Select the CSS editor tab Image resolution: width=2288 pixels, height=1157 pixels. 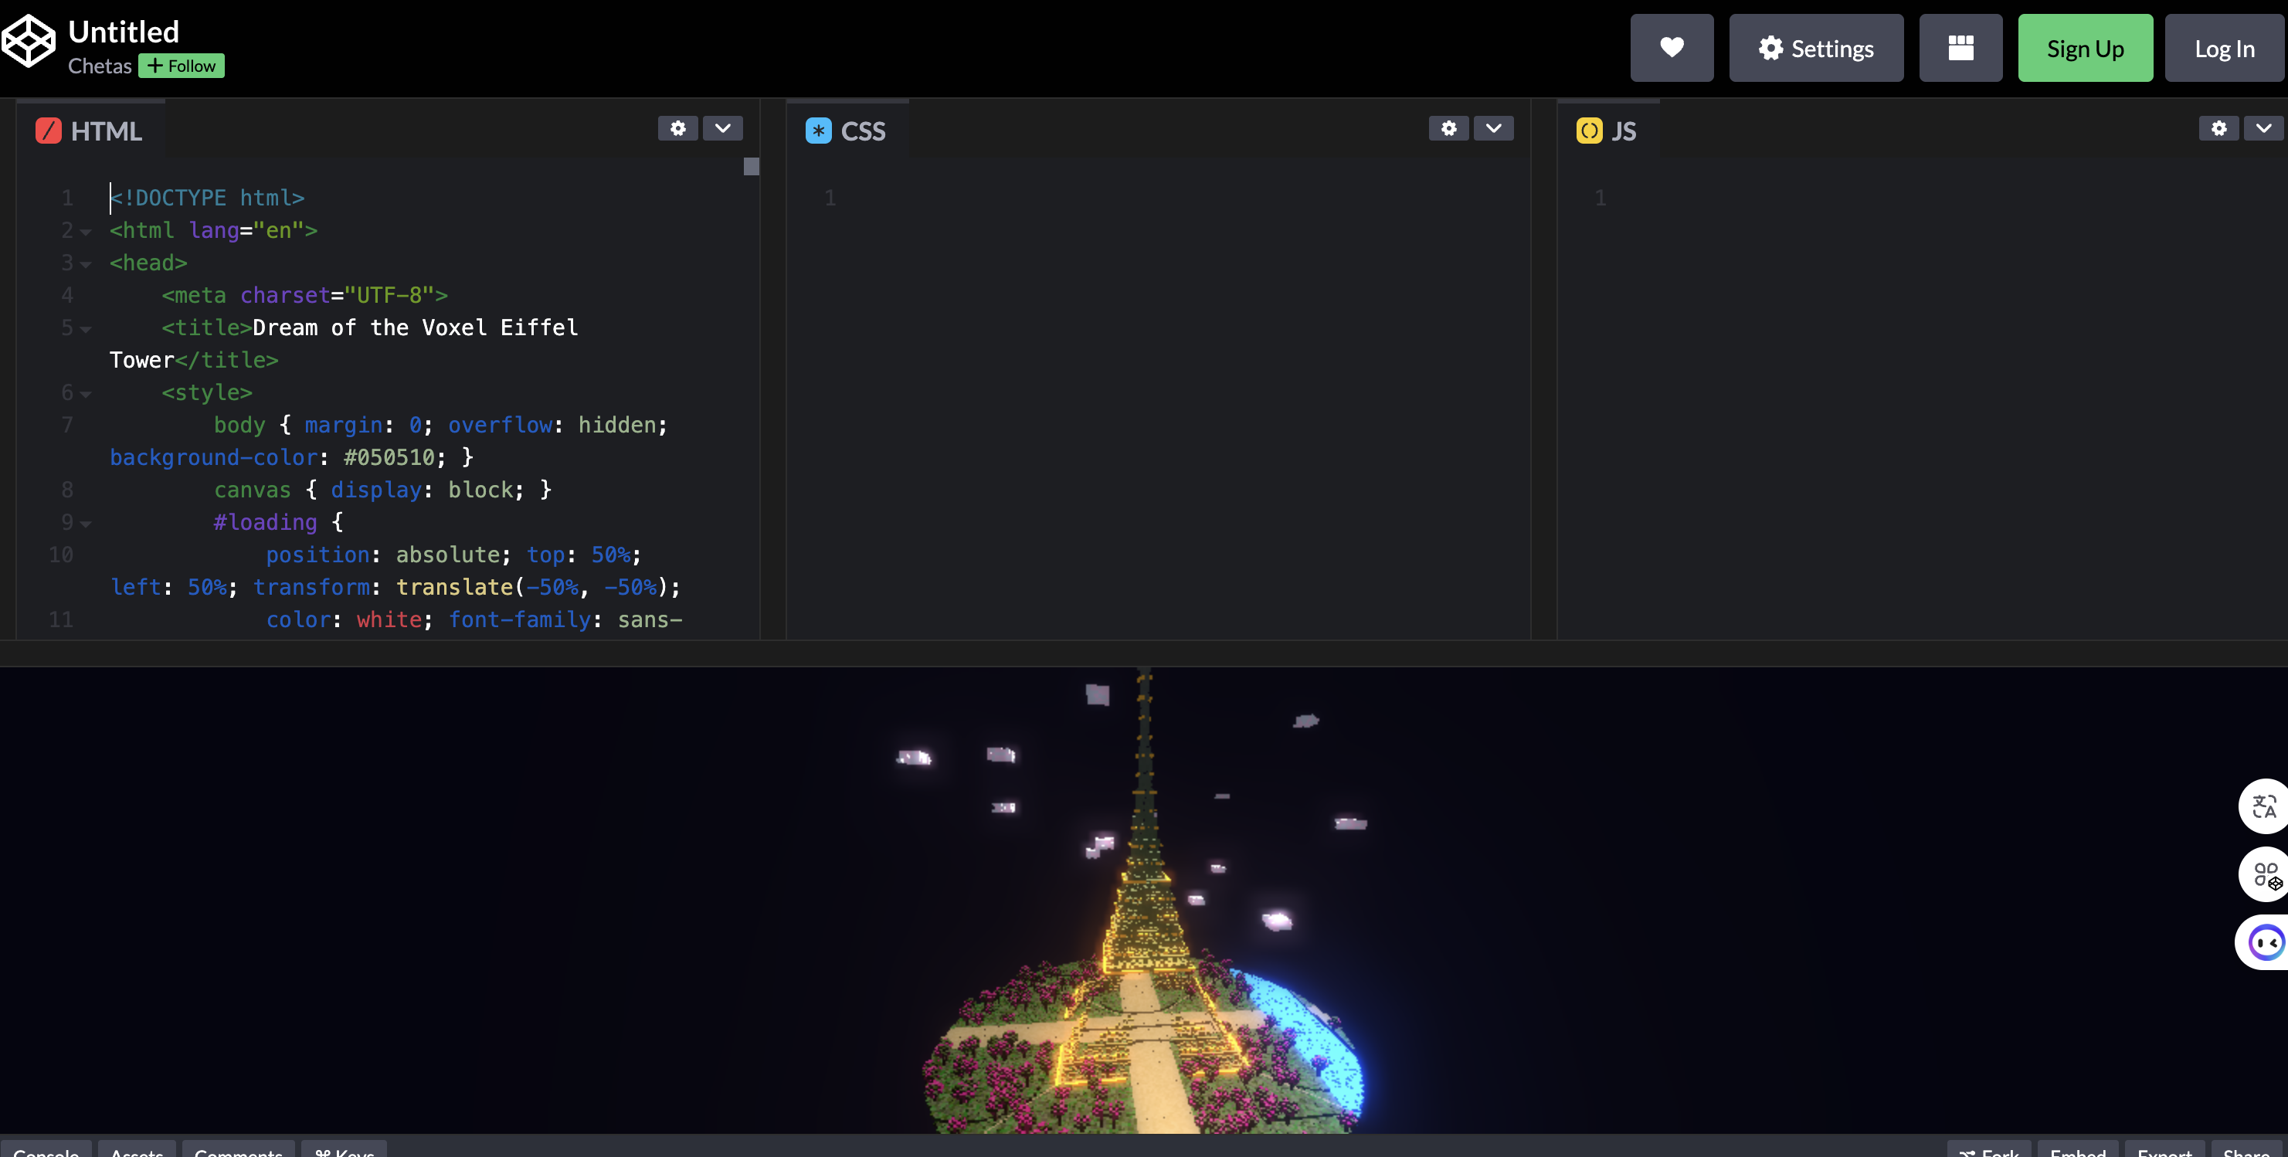pyautogui.click(x=847, y=131)
